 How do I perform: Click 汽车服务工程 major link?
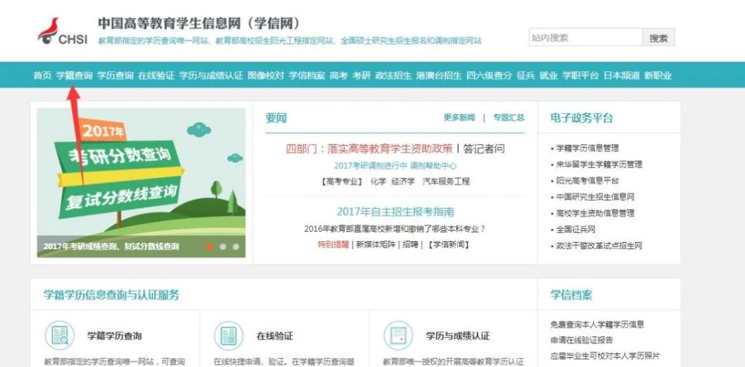445,181
